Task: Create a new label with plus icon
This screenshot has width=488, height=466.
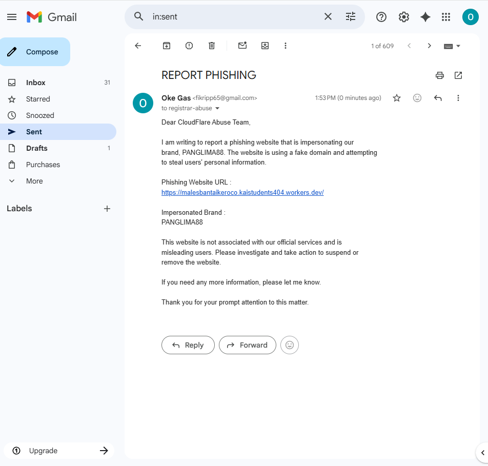Action: (x=107, y=209)
